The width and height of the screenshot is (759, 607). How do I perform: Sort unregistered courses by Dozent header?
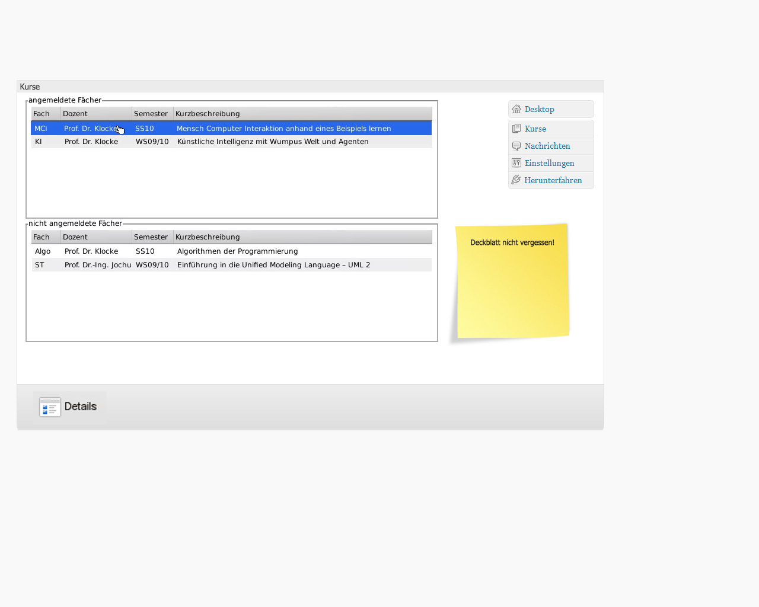tap(96, 237)
